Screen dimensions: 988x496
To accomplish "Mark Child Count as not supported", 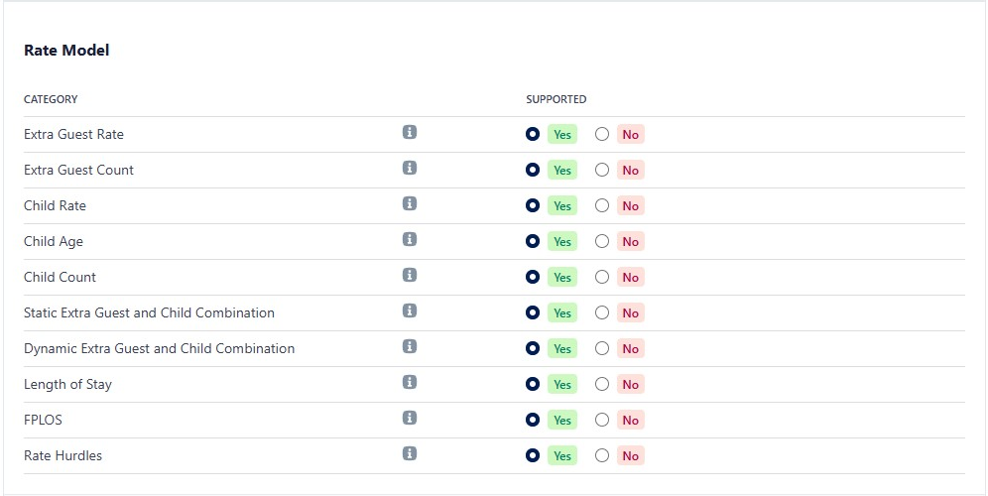I will pos(602,277).
